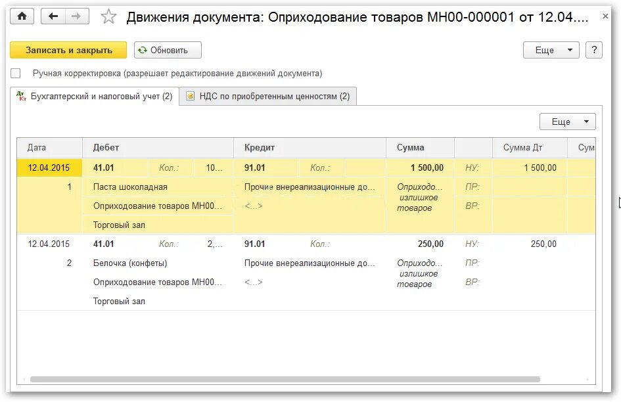Screen dimensions: 621x402
Task: Select 'Паста шоколадная' cell
Action: click(158, 187)
